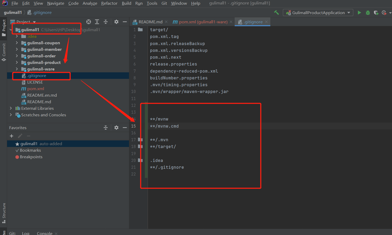The image size is (392, 235).
Task: Open the Navigate menu
Action: pos(56,3)
